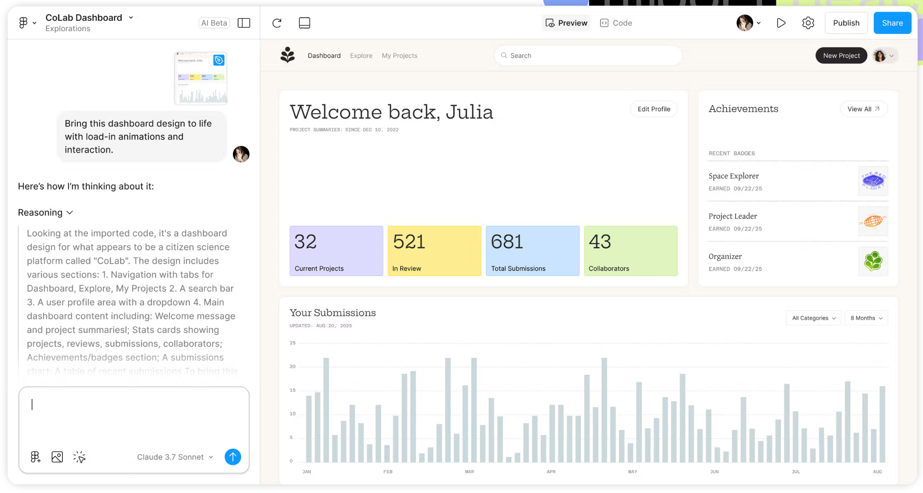
Task: Click the Publish button
Action: click(x=846, y=23)
